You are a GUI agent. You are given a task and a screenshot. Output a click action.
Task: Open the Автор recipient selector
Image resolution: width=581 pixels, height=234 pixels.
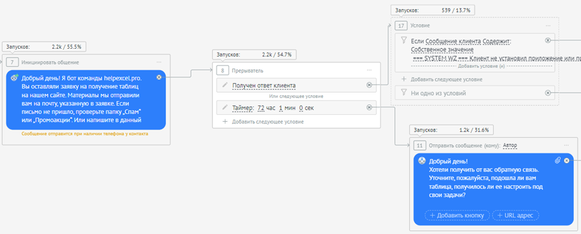[510, 146]
